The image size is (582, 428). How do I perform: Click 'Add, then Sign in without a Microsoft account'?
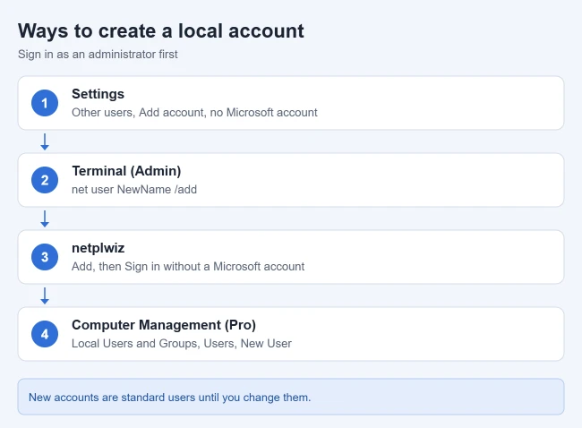click(x=188, y=267)
